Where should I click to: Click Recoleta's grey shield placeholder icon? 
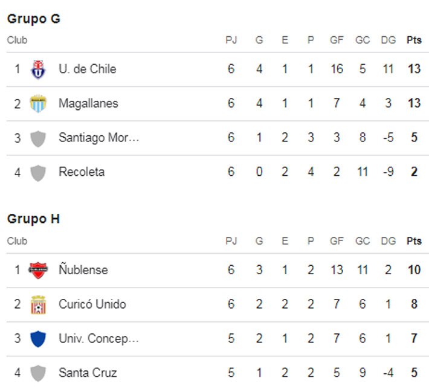pos(38,173)
